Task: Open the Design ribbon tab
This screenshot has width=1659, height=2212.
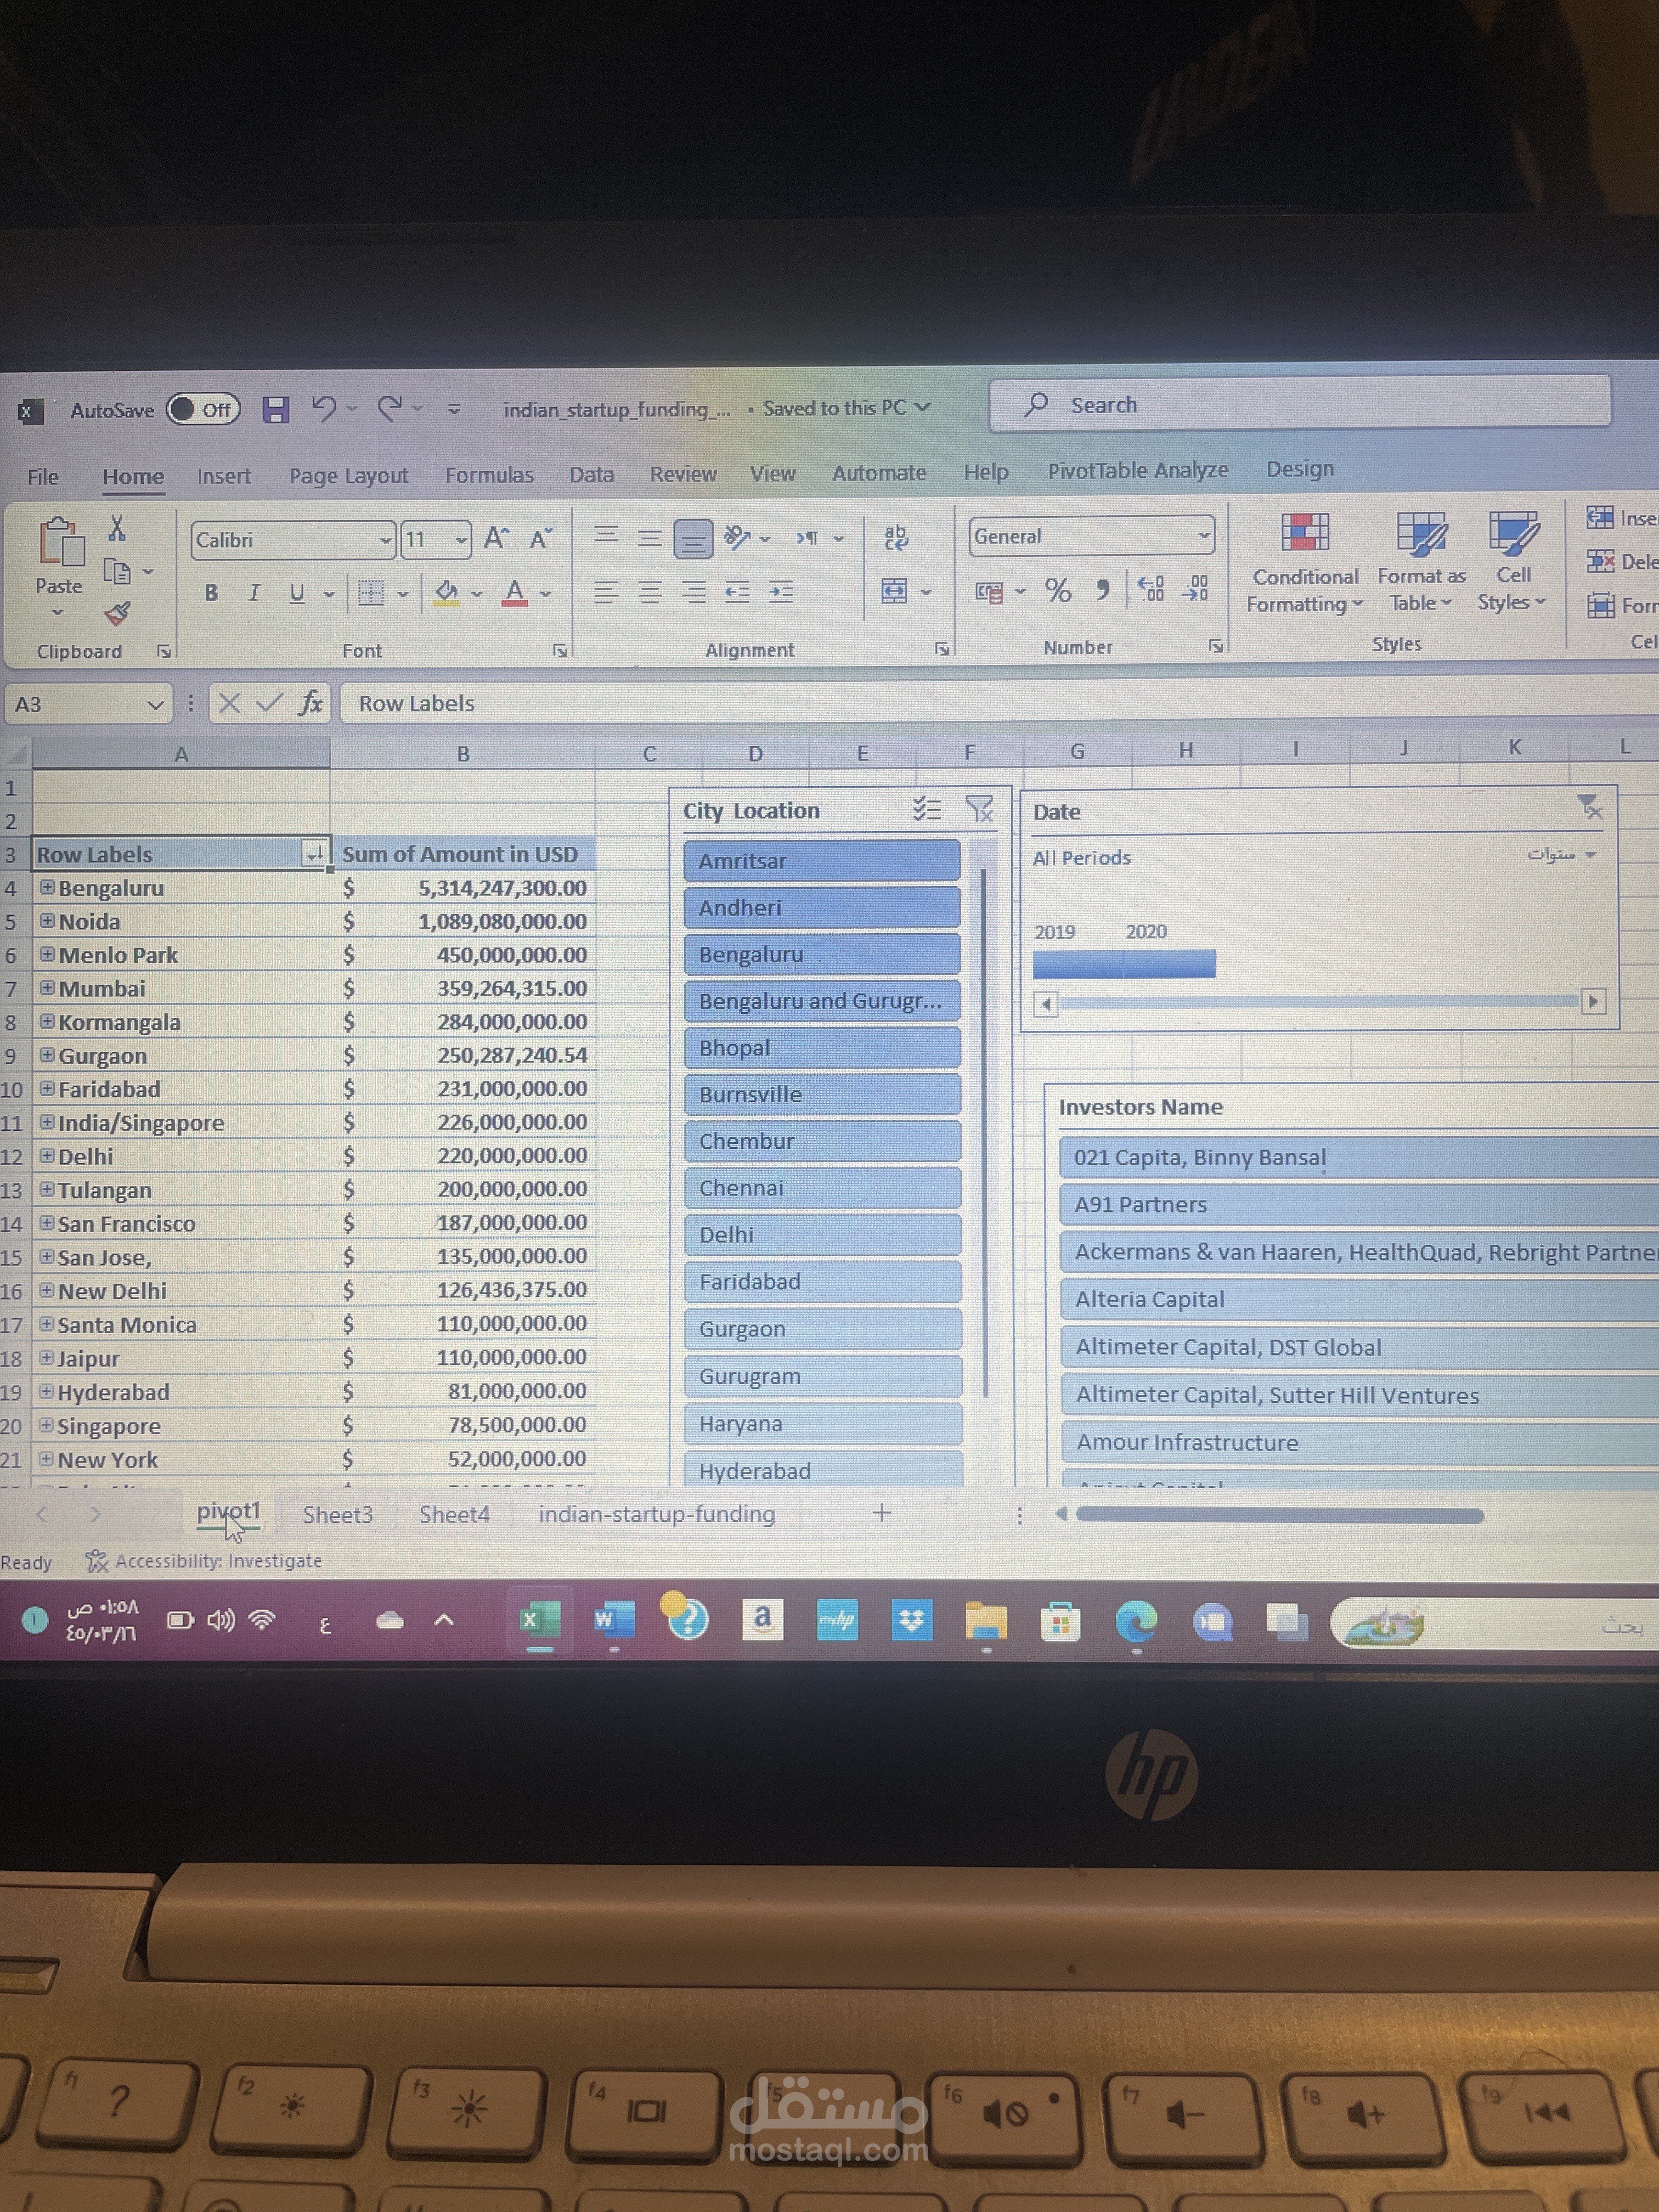Action: pos(1300,468)
